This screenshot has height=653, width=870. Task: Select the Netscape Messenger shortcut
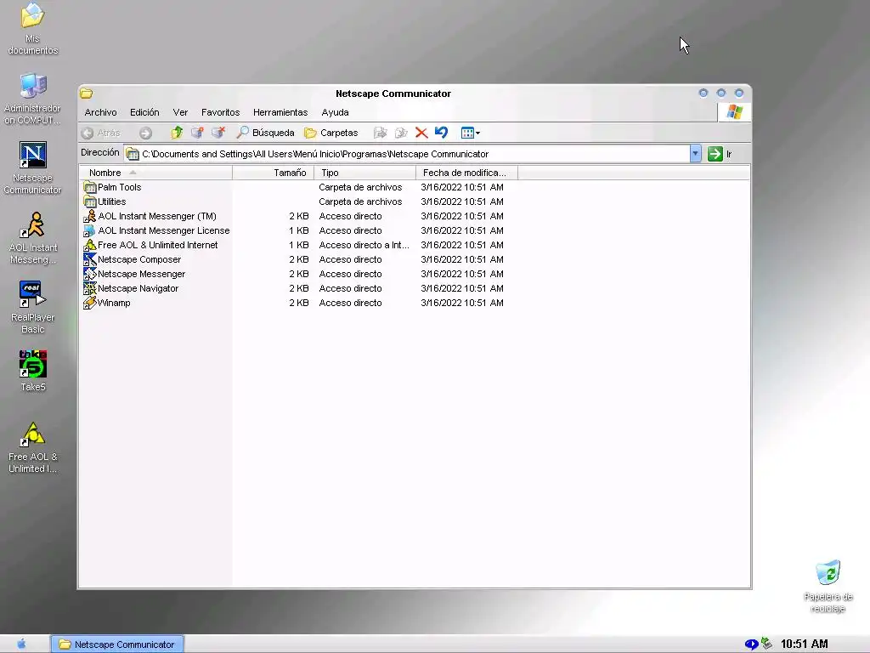click(x=135, y=274)
